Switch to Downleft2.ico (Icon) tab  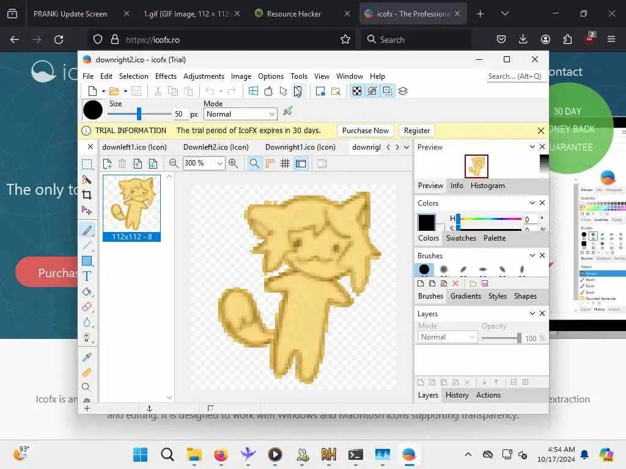(x=216, y=147)
